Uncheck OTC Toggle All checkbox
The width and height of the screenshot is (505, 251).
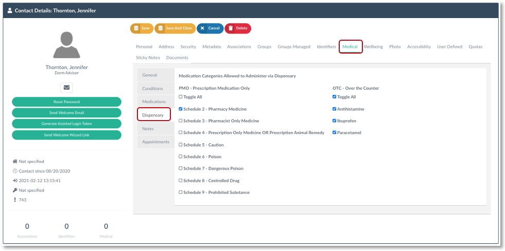[334, 97]
